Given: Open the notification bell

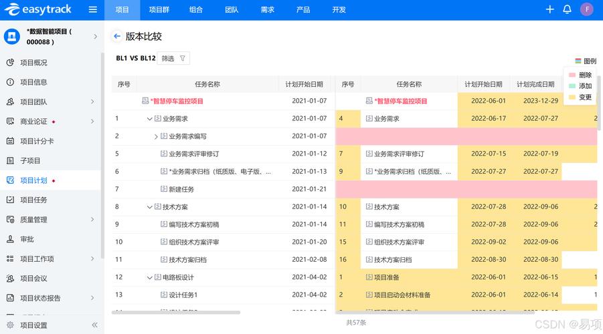Looking at the screenshot, I should [568, 9].
